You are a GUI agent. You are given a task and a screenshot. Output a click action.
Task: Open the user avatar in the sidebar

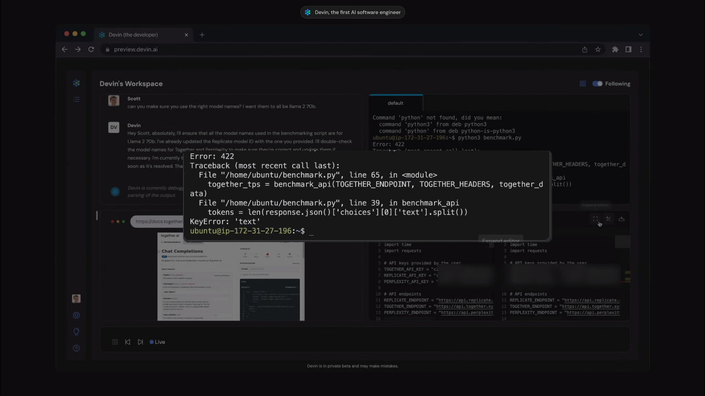point(76,299)
